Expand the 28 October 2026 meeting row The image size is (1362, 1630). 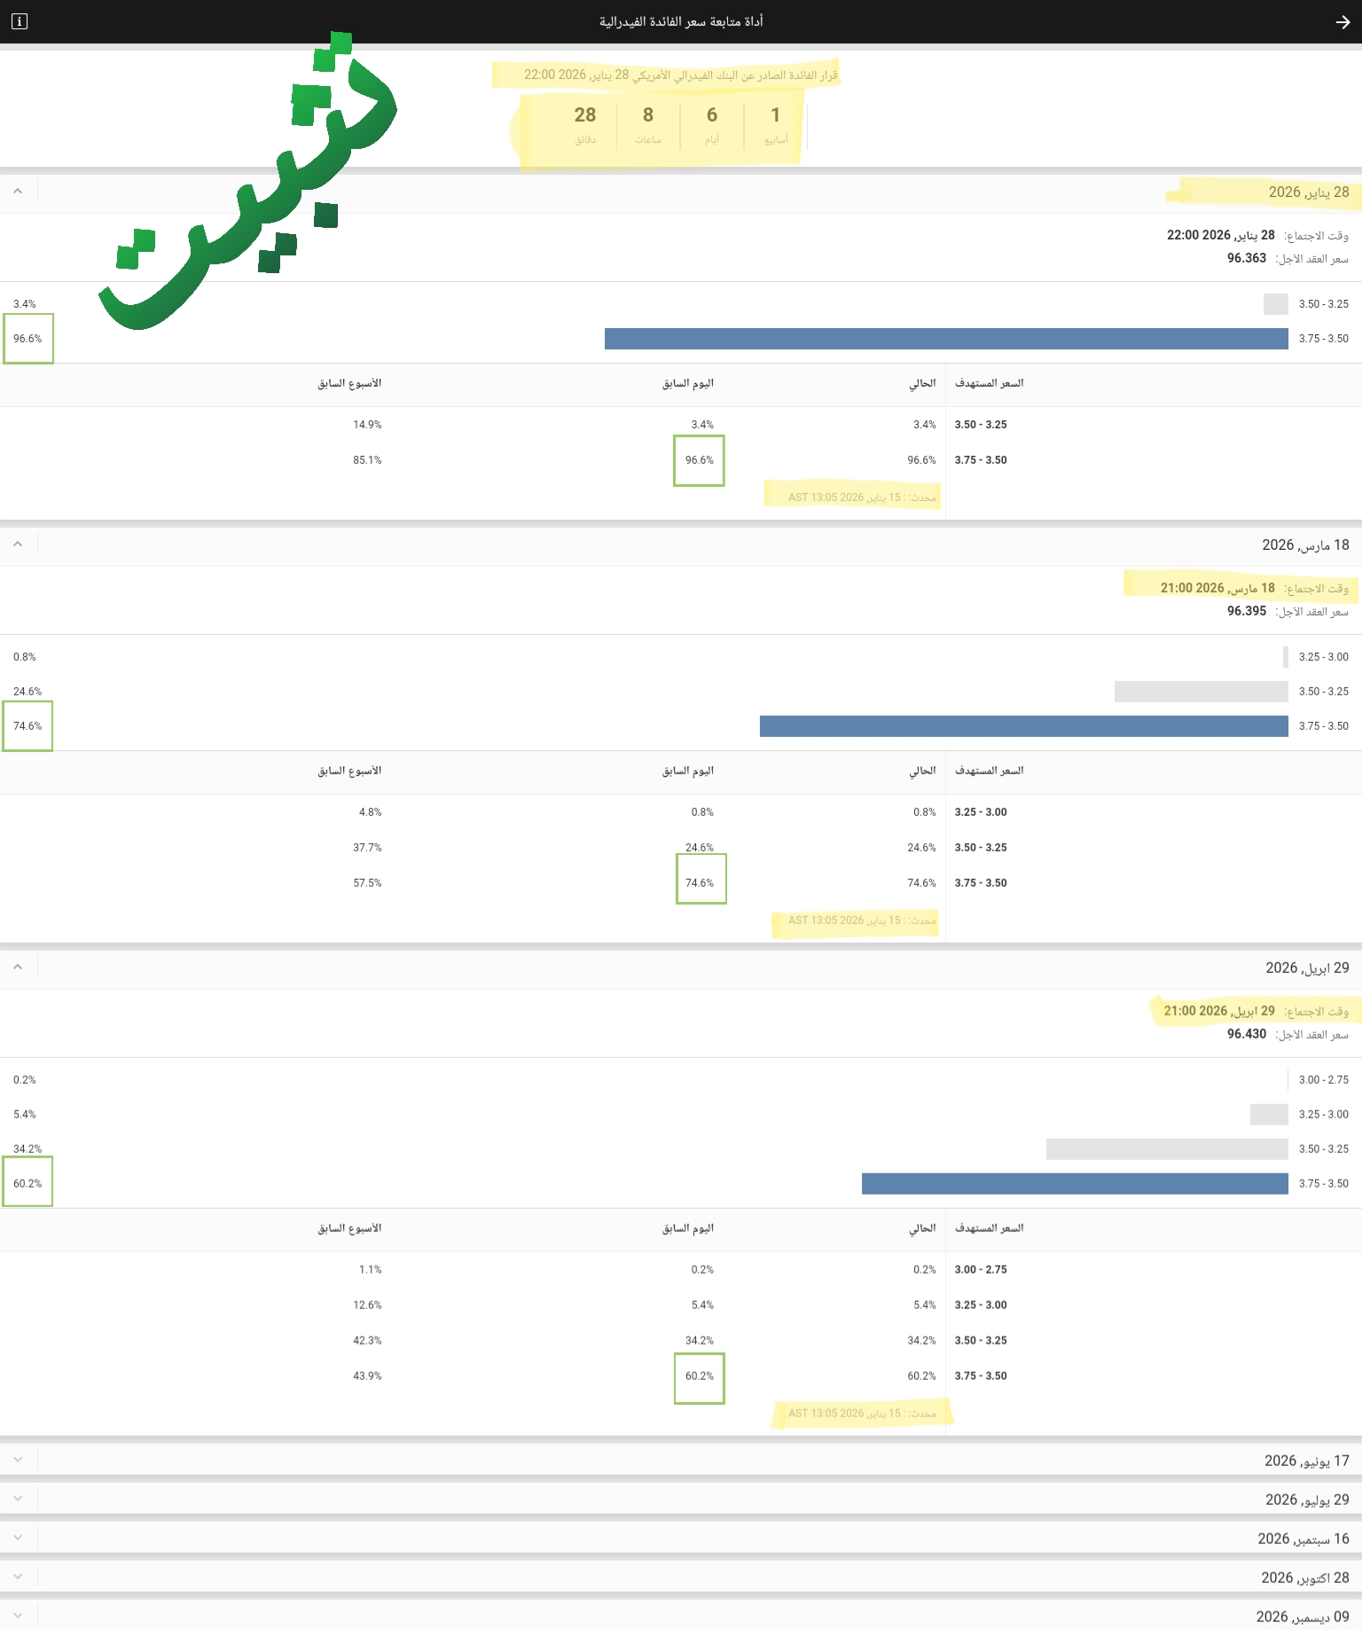click(x=18, y=1577)
